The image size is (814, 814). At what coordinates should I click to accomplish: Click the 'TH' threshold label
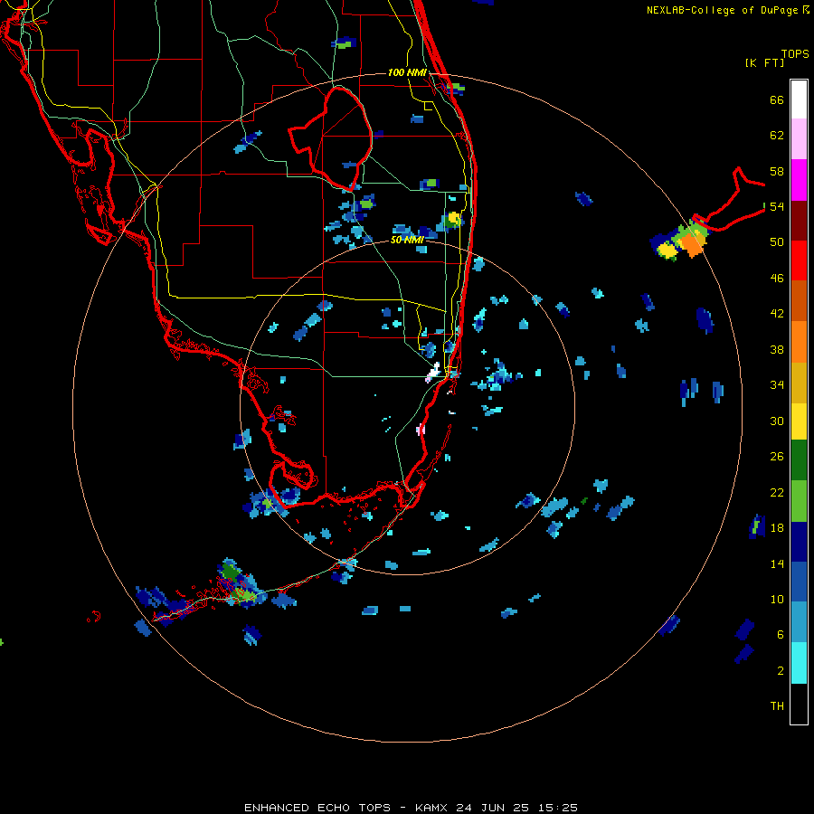pyautogui.click(x=777, y=706)
